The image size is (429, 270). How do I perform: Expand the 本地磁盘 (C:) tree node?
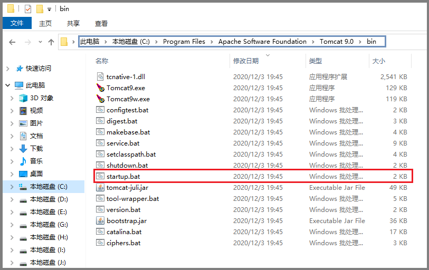click(x=12, y=187)
